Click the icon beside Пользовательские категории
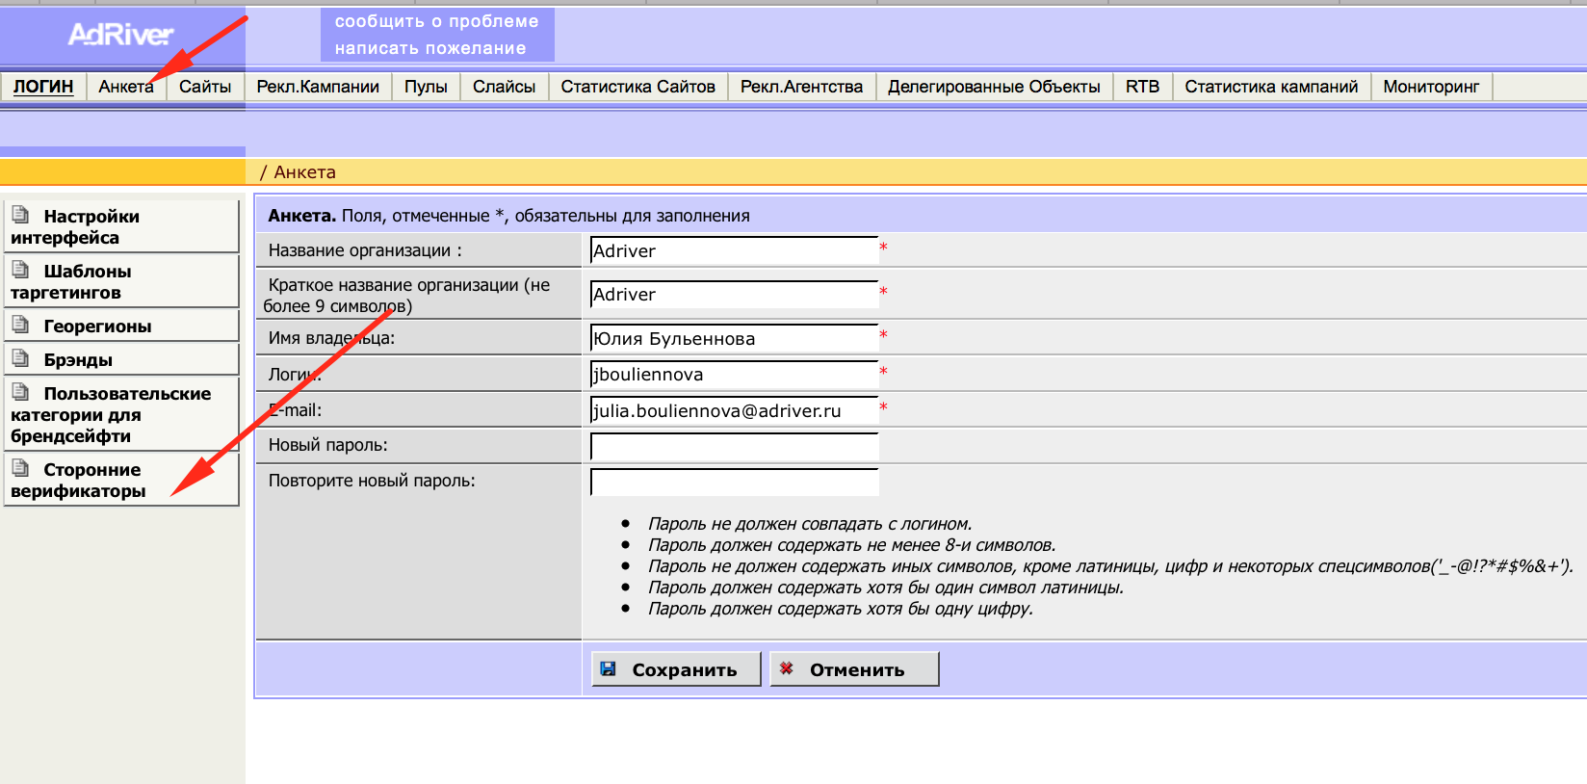1587x784 pixels. 20,391
